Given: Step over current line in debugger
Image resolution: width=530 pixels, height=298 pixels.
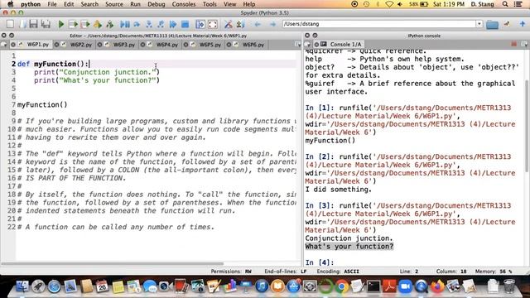Looking at the screenshot, I should 137,24.
